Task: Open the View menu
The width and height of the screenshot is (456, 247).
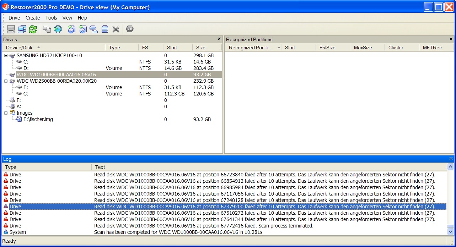Action: 67,18
